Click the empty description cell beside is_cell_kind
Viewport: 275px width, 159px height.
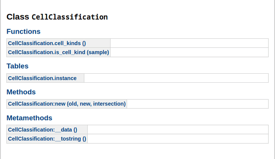189,53
